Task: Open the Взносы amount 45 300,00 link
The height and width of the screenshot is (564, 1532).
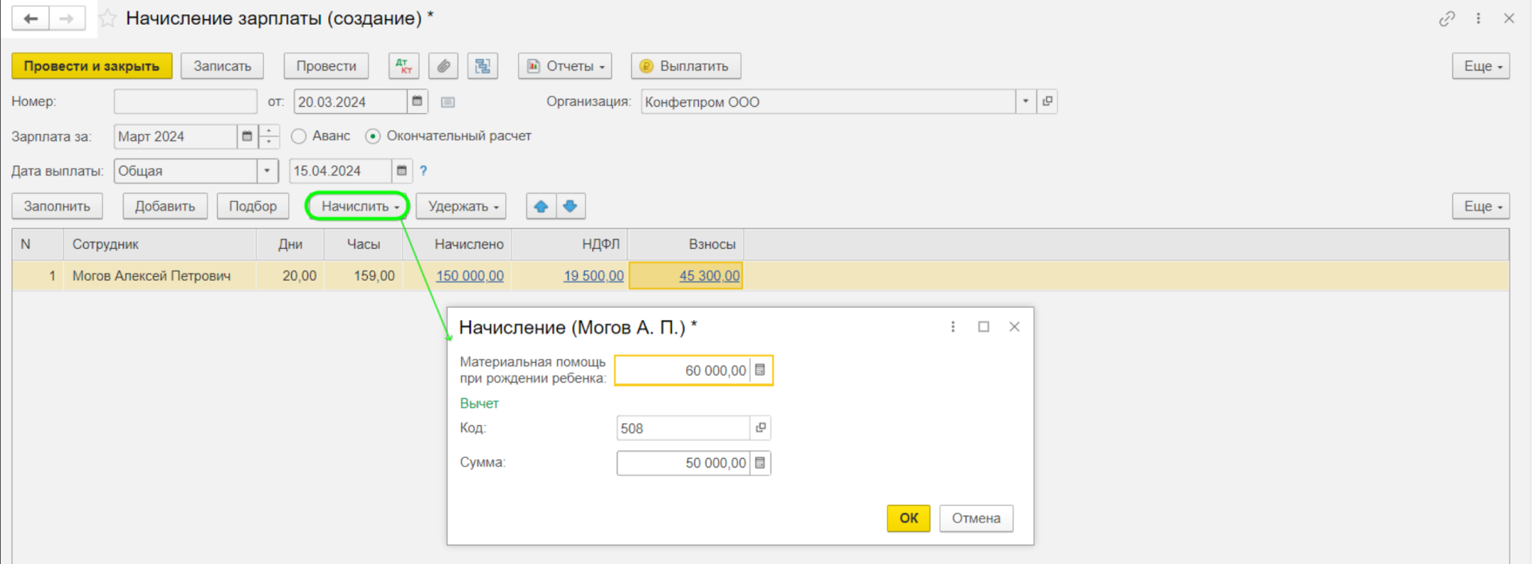Action: [x=709, y=276]
